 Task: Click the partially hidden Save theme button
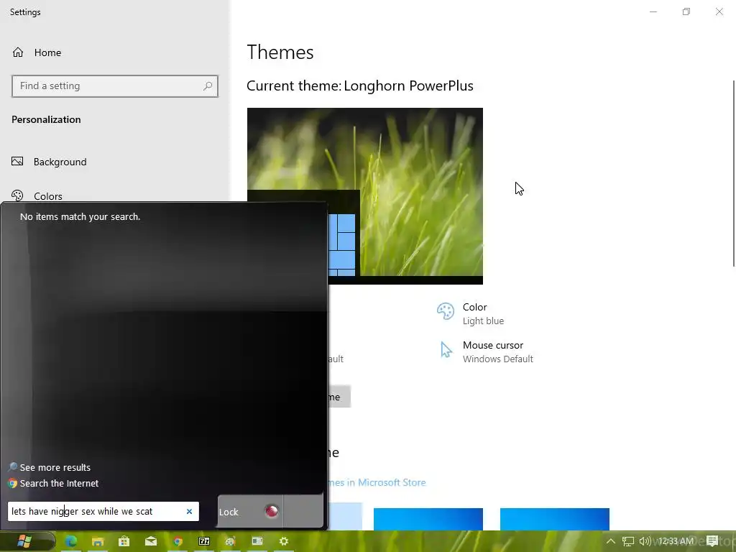(339, 397)
